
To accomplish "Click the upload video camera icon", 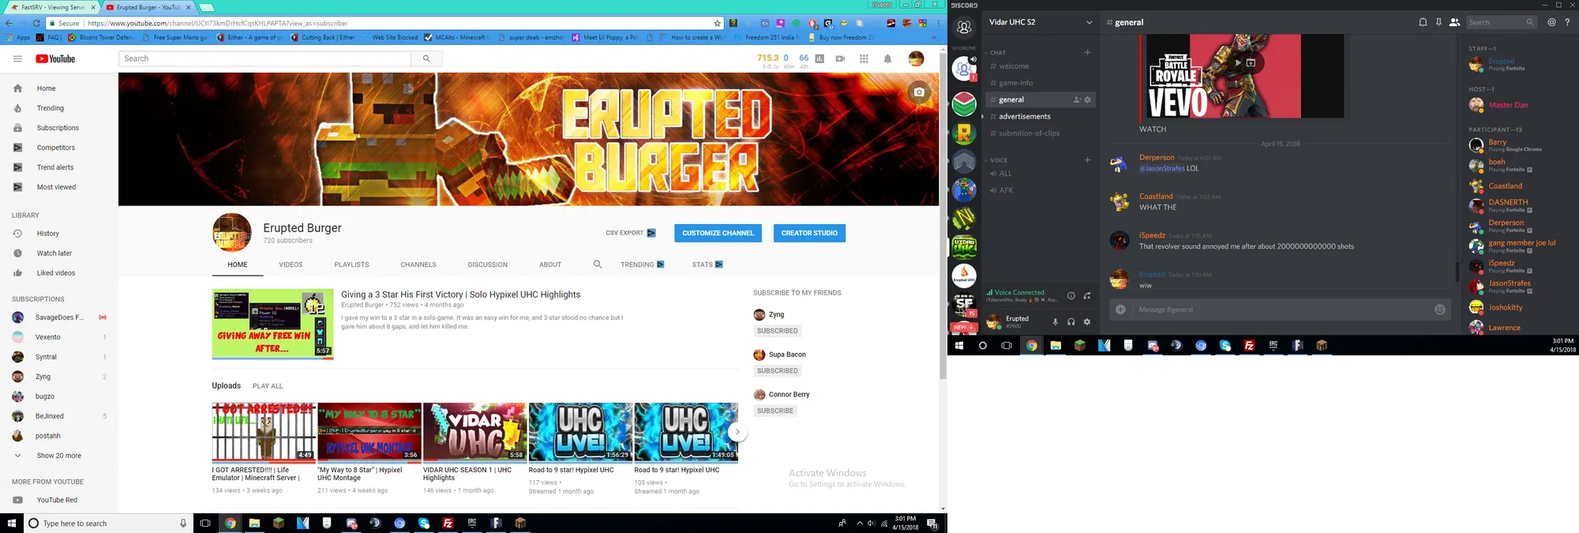I will pos(840,58).
